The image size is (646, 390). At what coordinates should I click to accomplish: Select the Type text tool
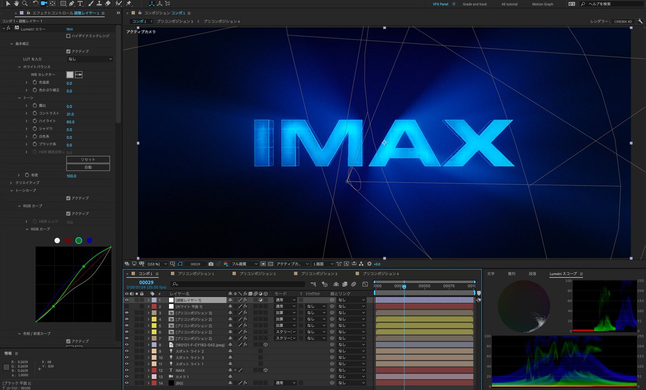pos(80,4)
